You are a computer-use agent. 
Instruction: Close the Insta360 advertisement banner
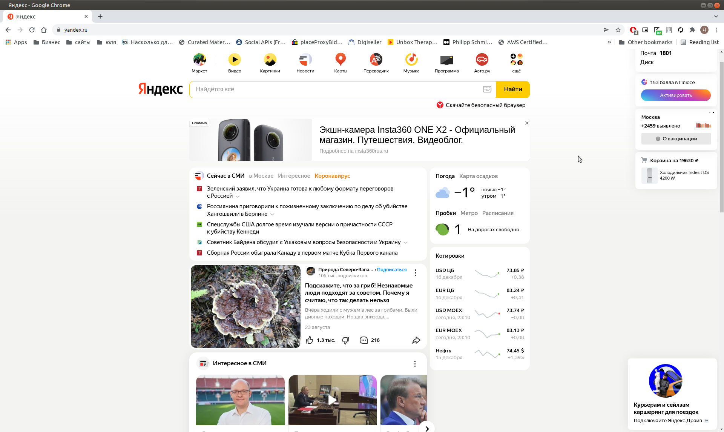point(527,123)
